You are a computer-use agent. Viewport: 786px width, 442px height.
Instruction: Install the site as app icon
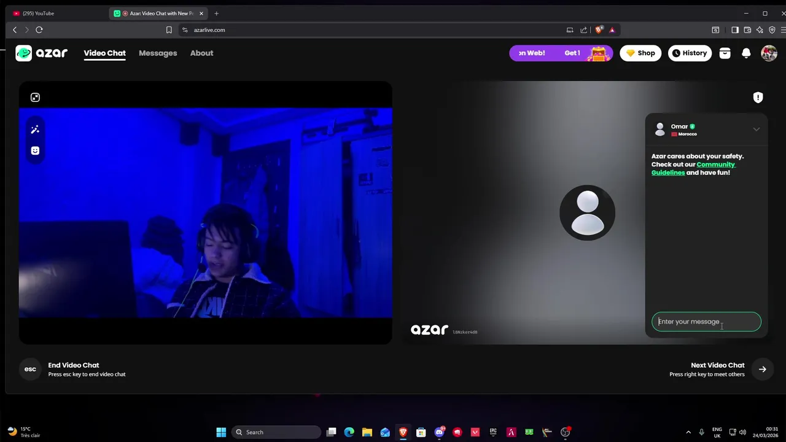point(570,29)
